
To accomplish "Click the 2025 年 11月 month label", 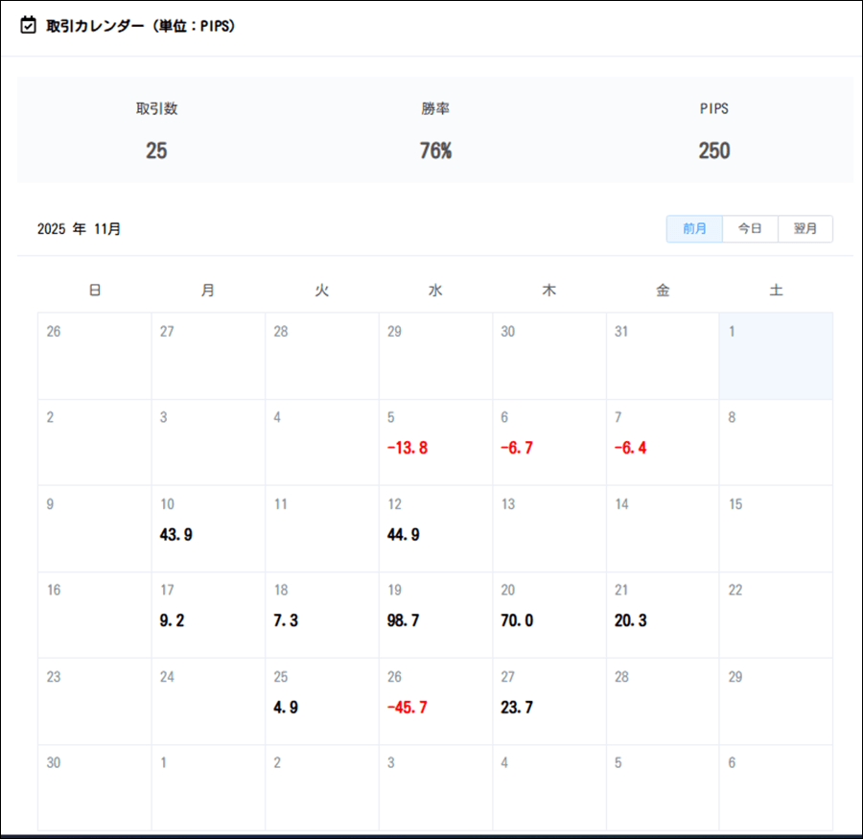I will pyautogui.click(x=80, y=229).
